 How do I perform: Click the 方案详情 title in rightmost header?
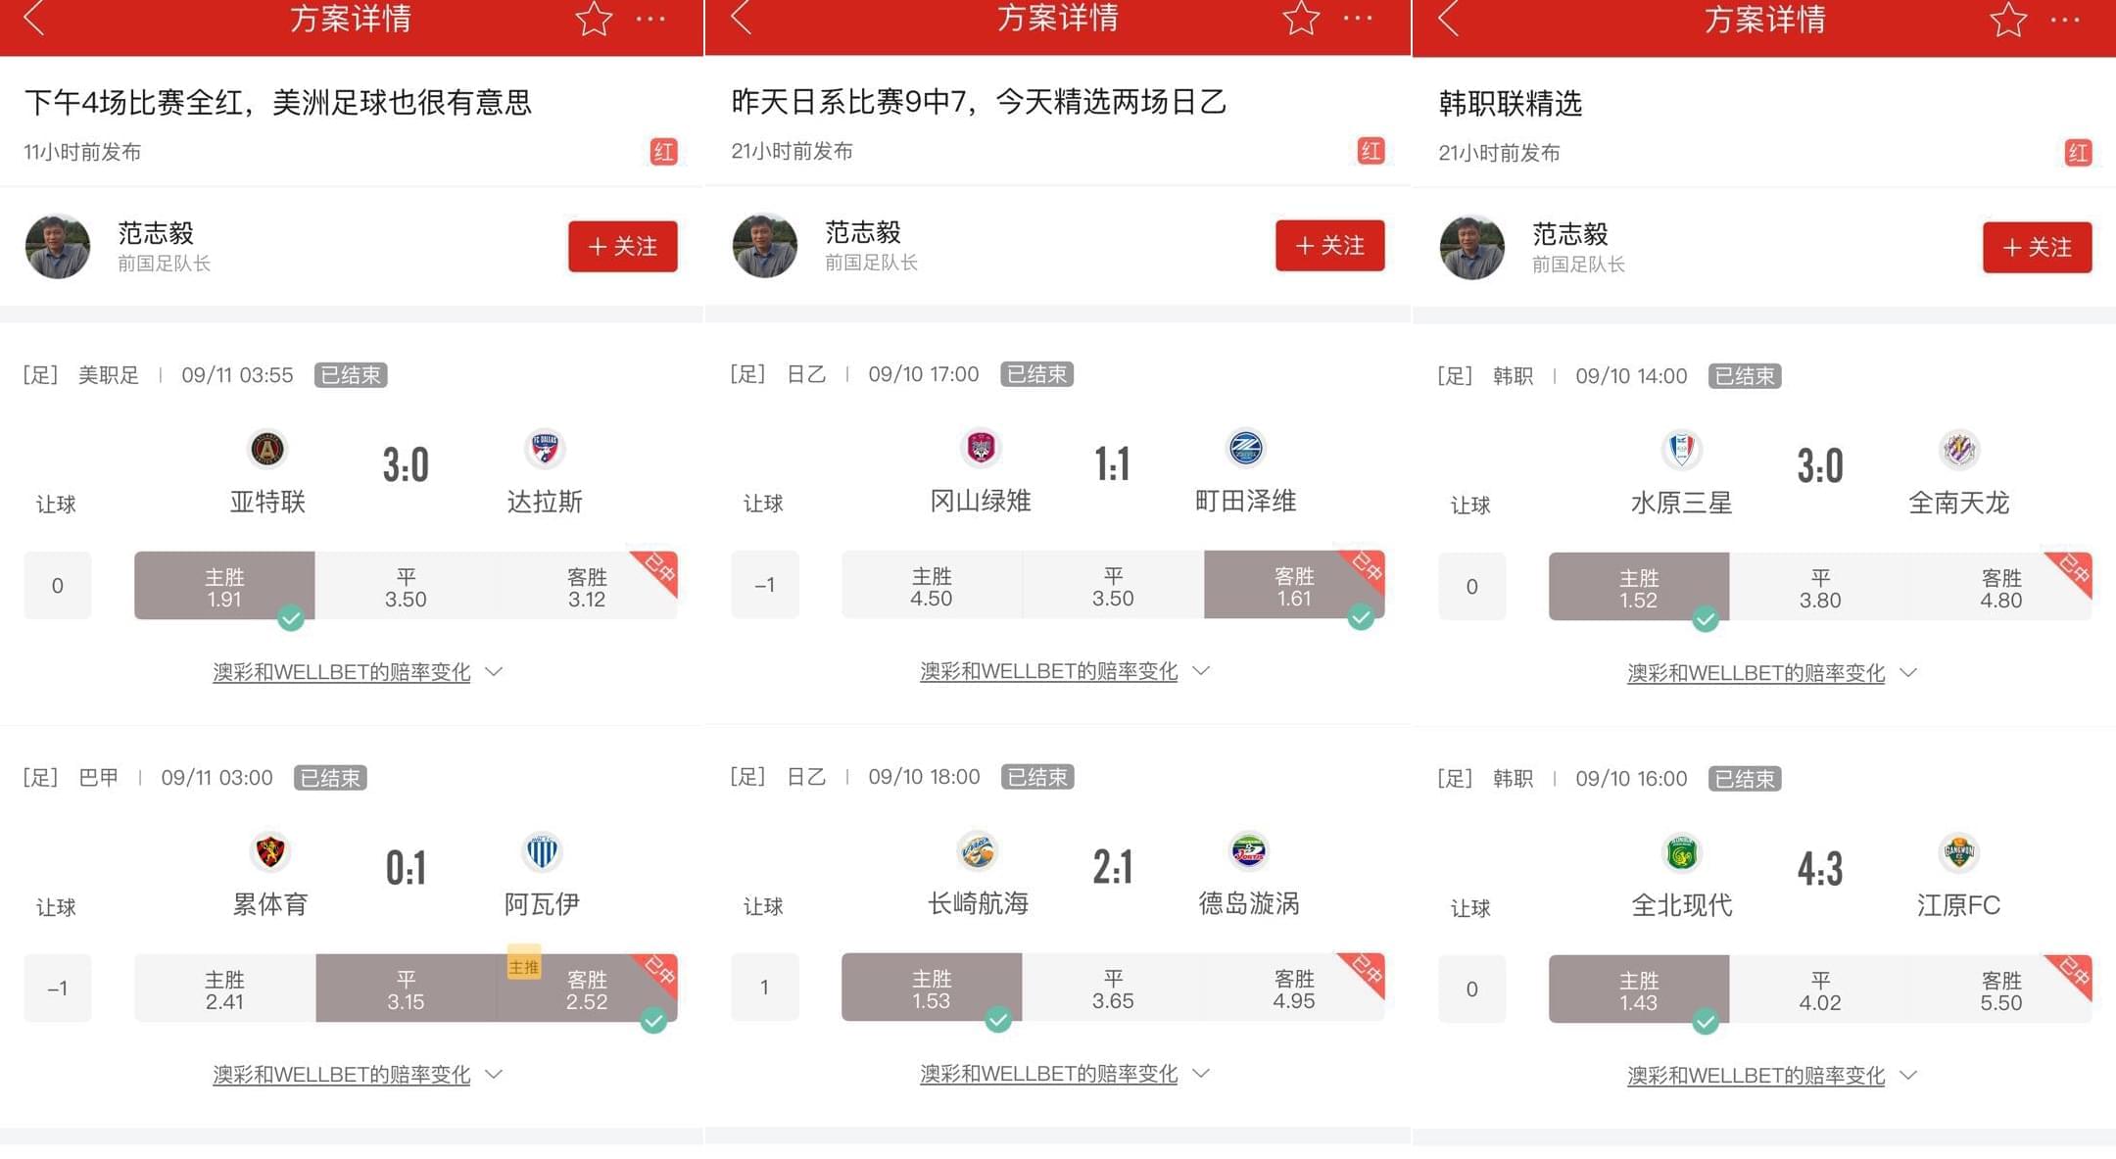[1765, 20]
